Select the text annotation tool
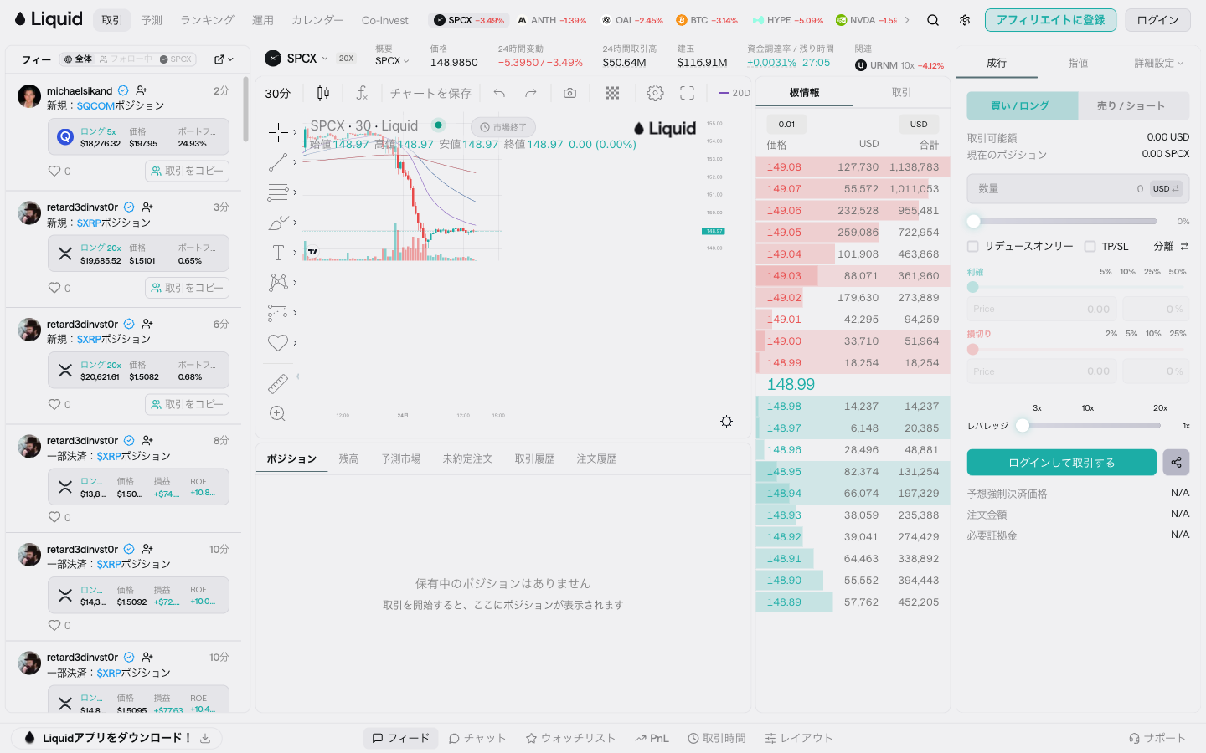Image resolution: width=1206 pixels, height=753 pixels. click(278, 253)
